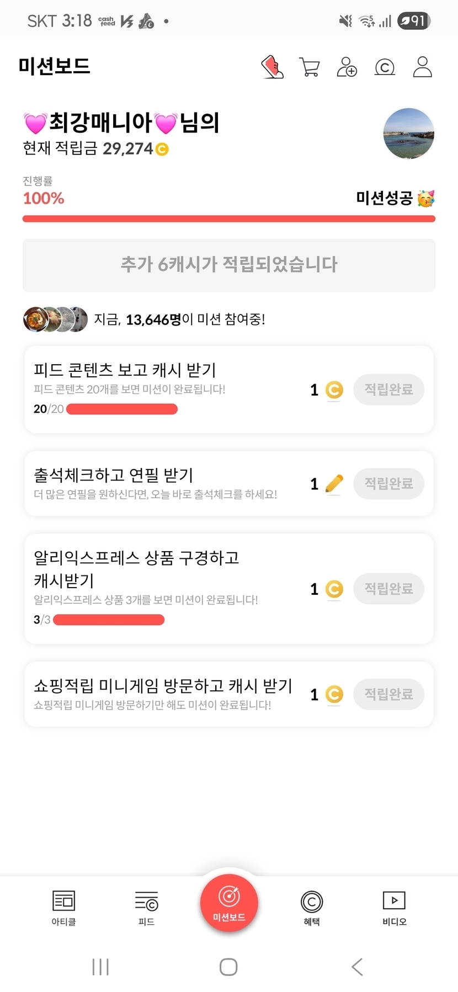Open the shopping cart
Image resolution: width=458 pixels, height=992 pixels.
click(x=309, y=67)
